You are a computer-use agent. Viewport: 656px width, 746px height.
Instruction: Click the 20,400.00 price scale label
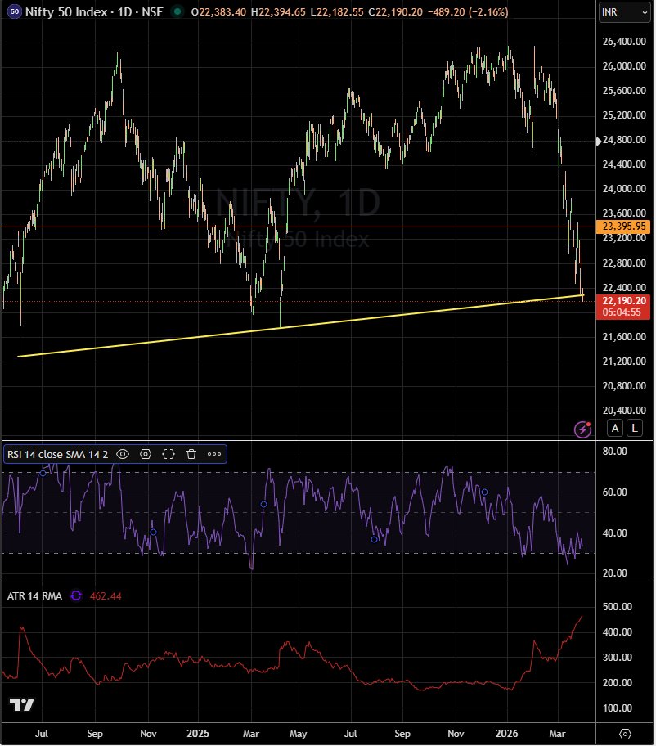click(x=624, y=410)
